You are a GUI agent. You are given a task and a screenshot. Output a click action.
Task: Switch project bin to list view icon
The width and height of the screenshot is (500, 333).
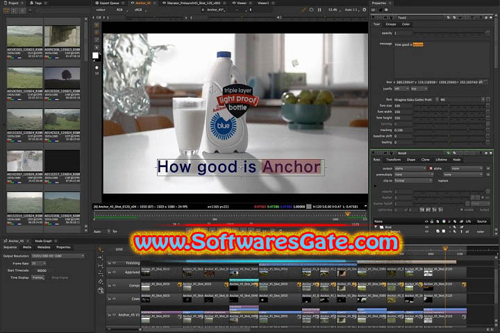tap(22, 10)
